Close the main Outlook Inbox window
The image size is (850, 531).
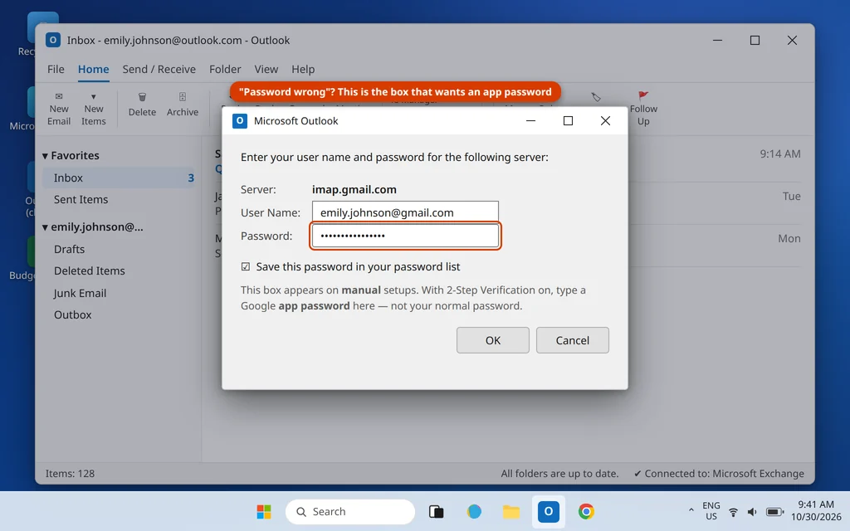(x=792, y=40)
